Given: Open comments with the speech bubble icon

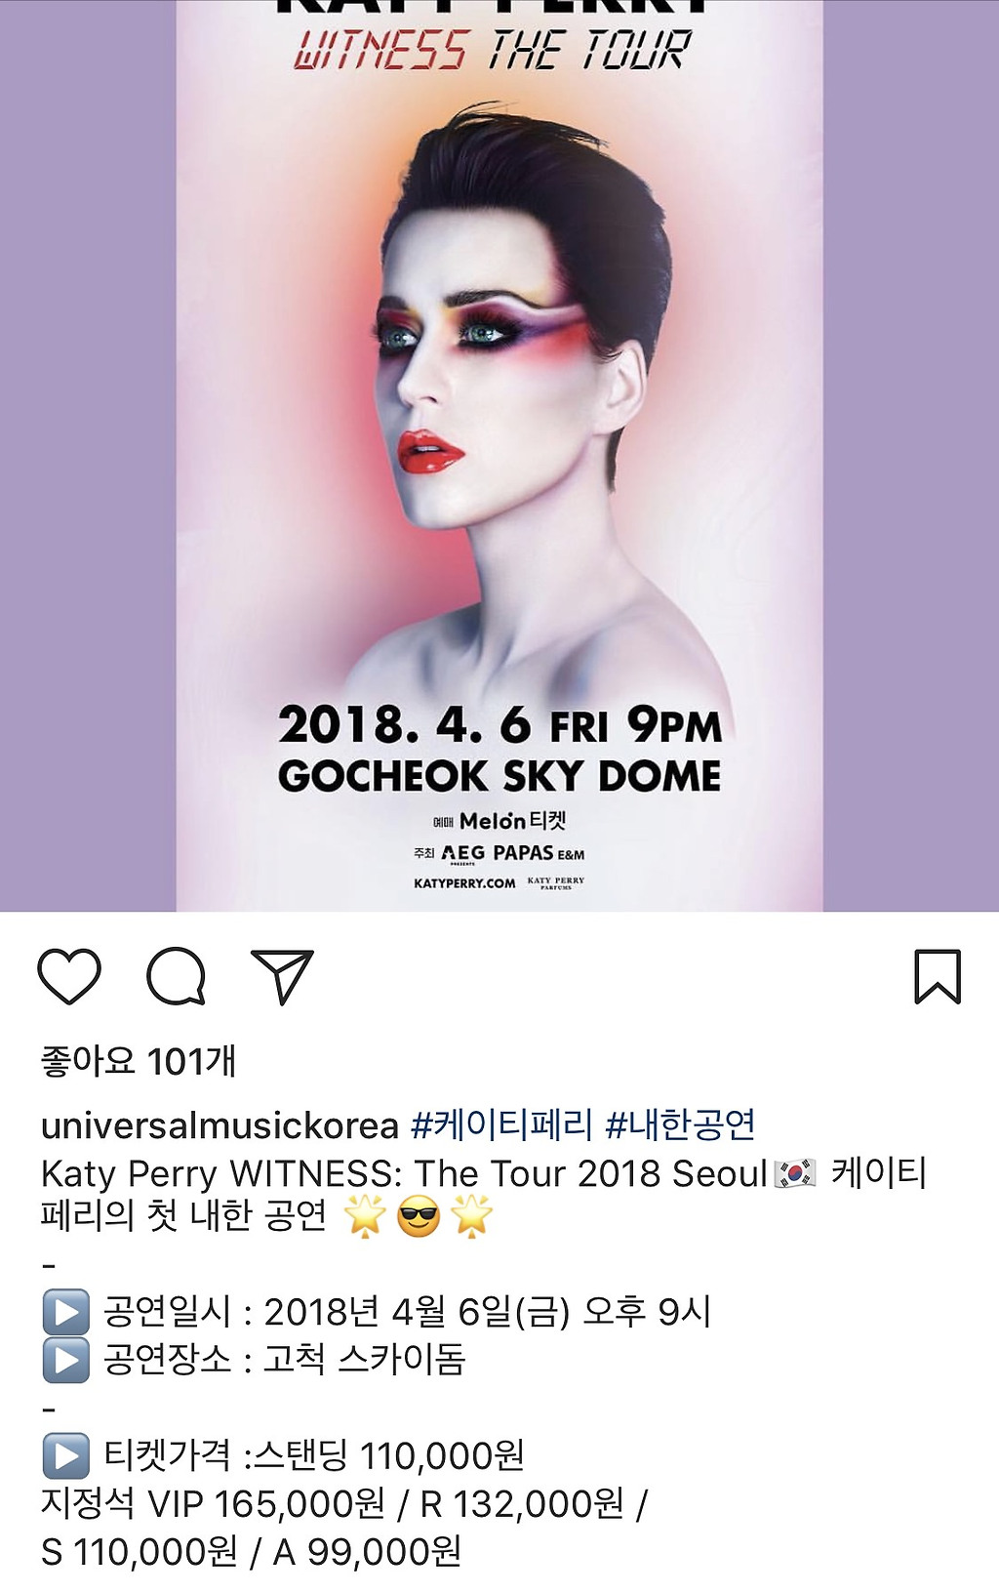Looking at the screenshot, I should [x=177, y=975].
